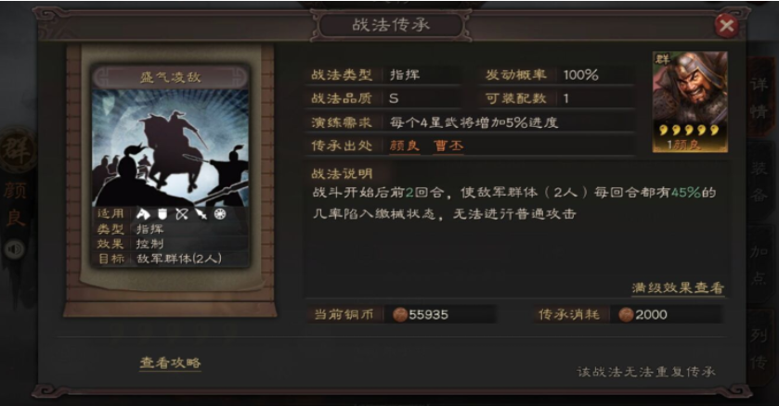Click the cavalry horse troop icon
Image resolution: width=779 pixels, height=406 pixels.
[x=143, y=213]
